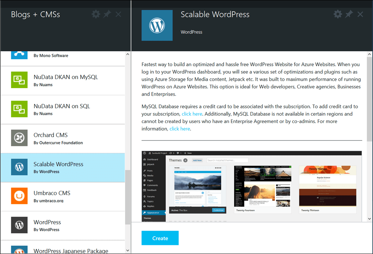Pin the Scalable WordPress blade

pyautogui.click(x=349, y=14)
